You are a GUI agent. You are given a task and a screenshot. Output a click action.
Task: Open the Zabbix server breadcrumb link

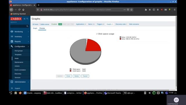click(x=44, y=24)
